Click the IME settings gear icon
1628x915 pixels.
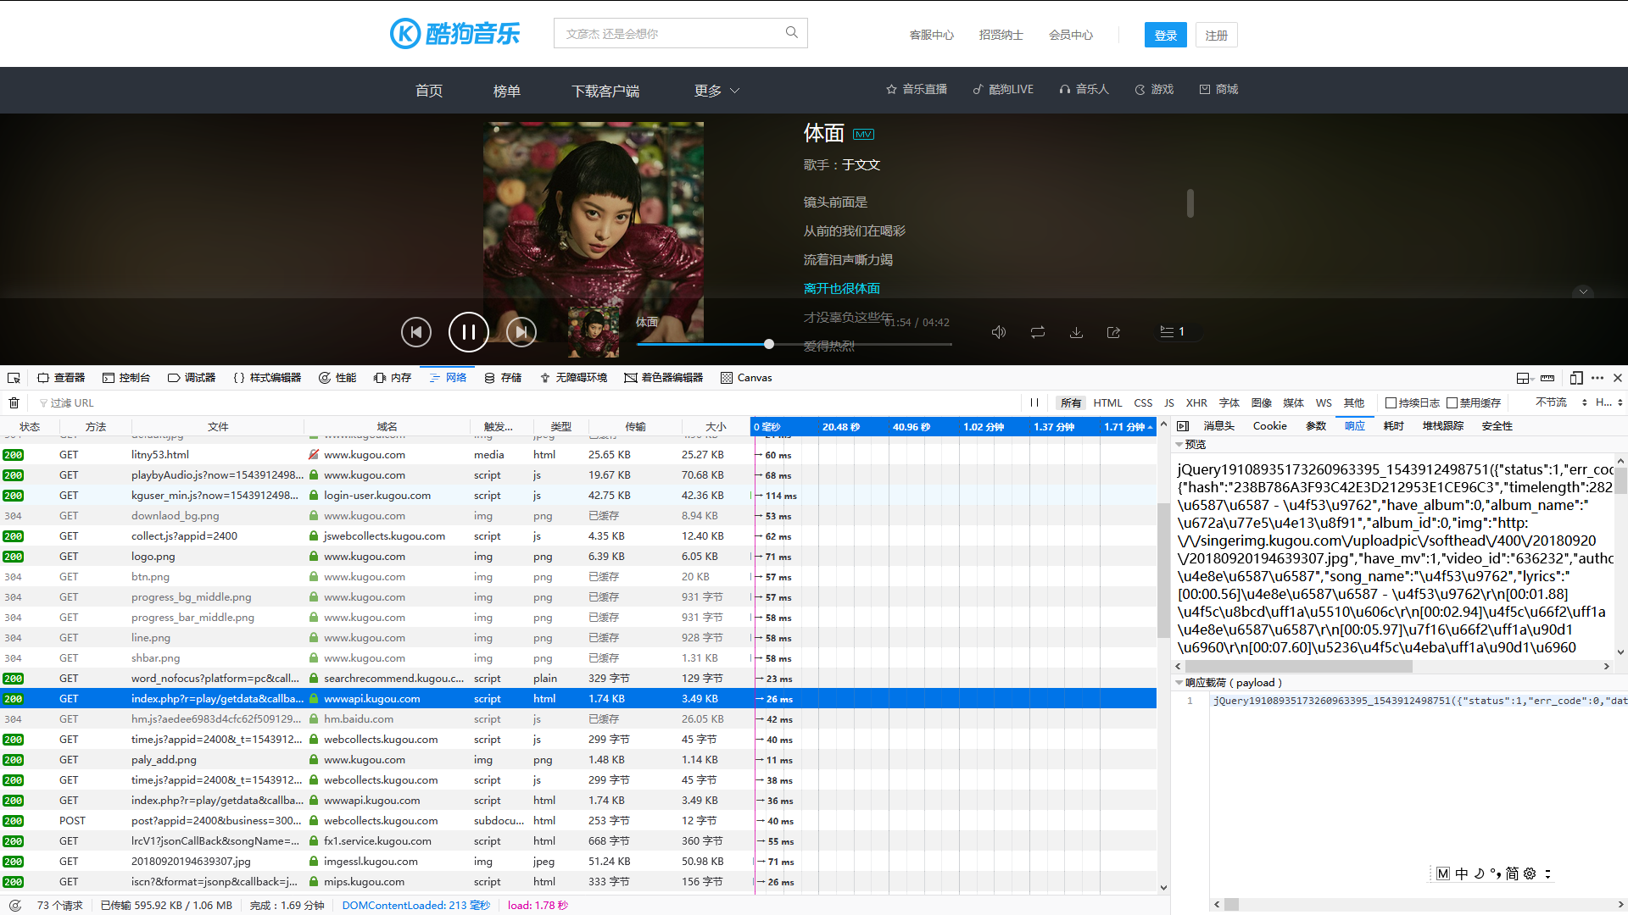click(1530, 873)
